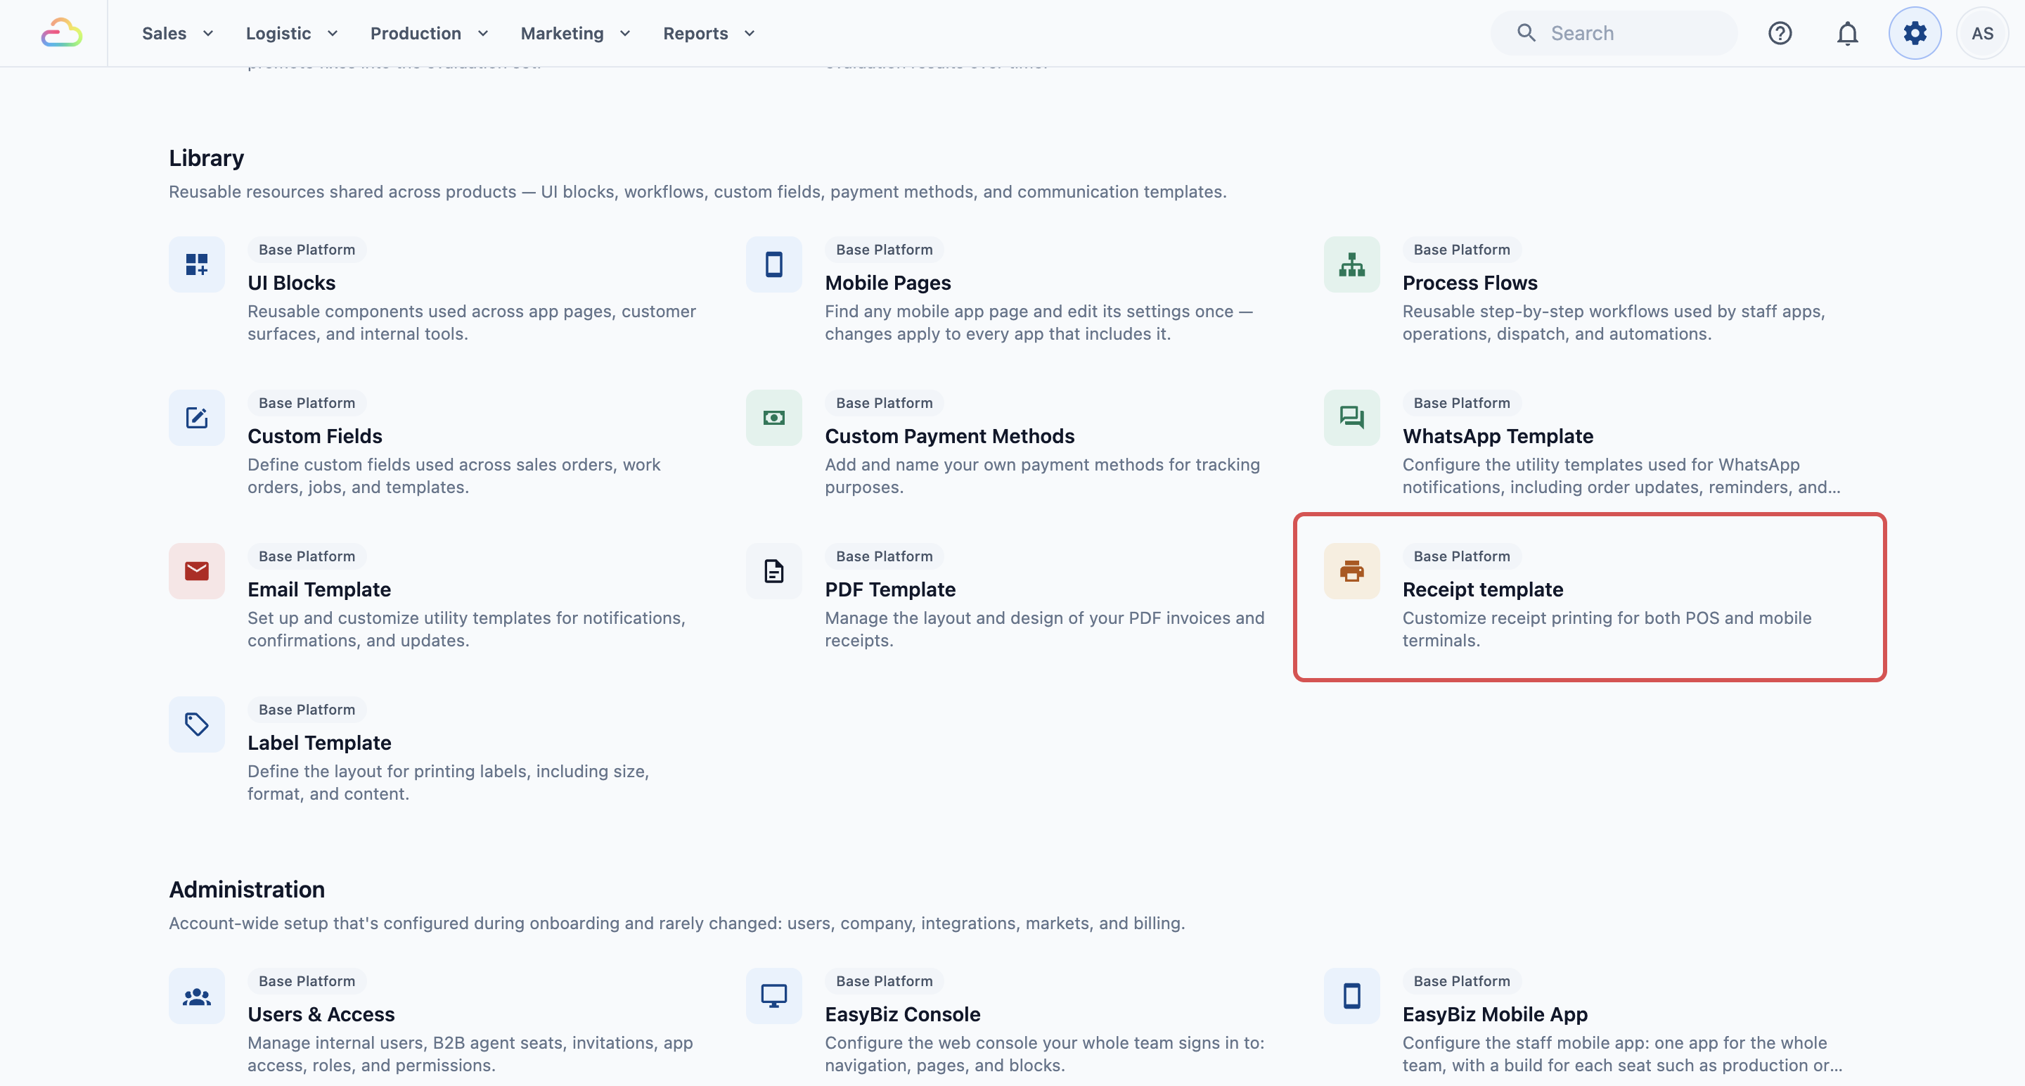Open the Receipt template title
The width and height of the screenshot is (2025, 1086).
tap(1483, 589)
